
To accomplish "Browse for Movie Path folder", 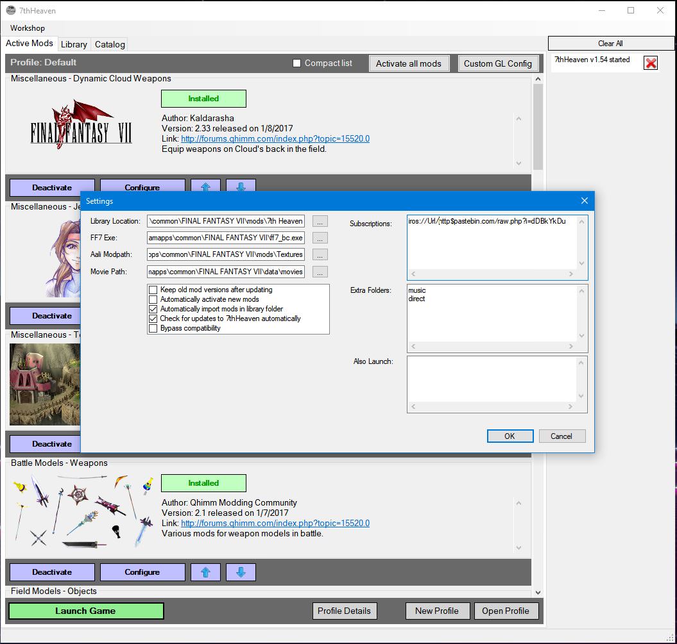I will click(x=320, y=272).
